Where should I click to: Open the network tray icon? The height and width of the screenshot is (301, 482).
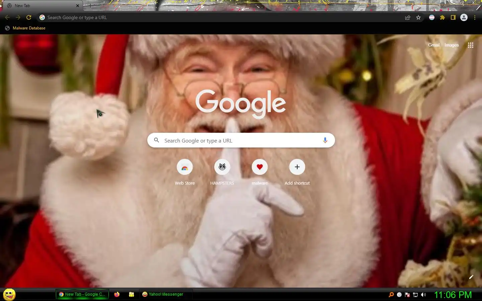coord(415,295)
